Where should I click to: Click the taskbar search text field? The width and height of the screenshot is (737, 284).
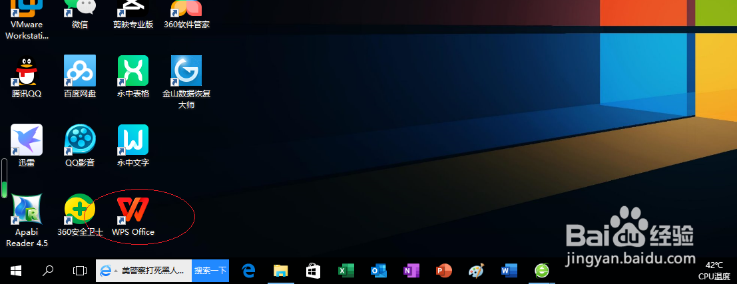152,271
